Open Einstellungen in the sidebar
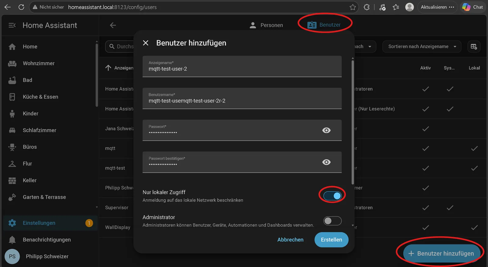 point(51,223)
